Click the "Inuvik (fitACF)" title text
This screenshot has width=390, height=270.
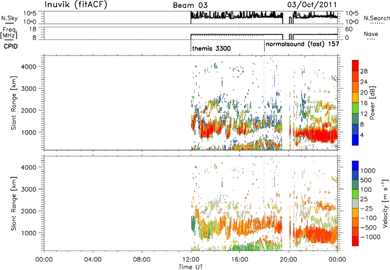(x=76, y=5)
